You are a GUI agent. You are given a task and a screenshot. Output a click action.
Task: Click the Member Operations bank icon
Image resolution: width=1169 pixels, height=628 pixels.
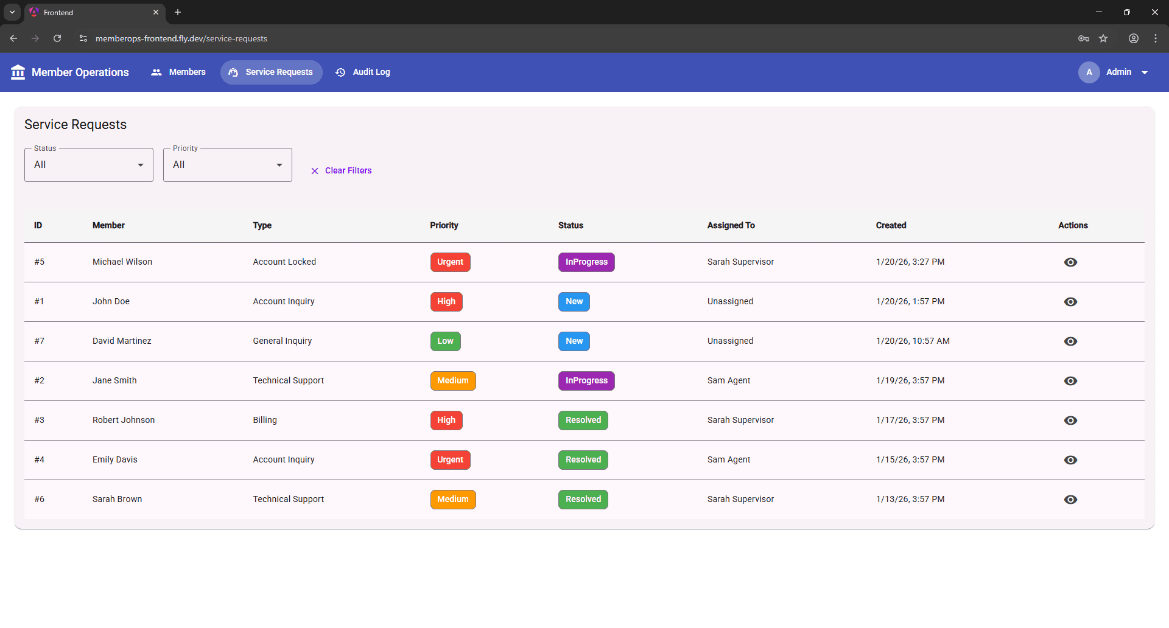click(18, 72)
